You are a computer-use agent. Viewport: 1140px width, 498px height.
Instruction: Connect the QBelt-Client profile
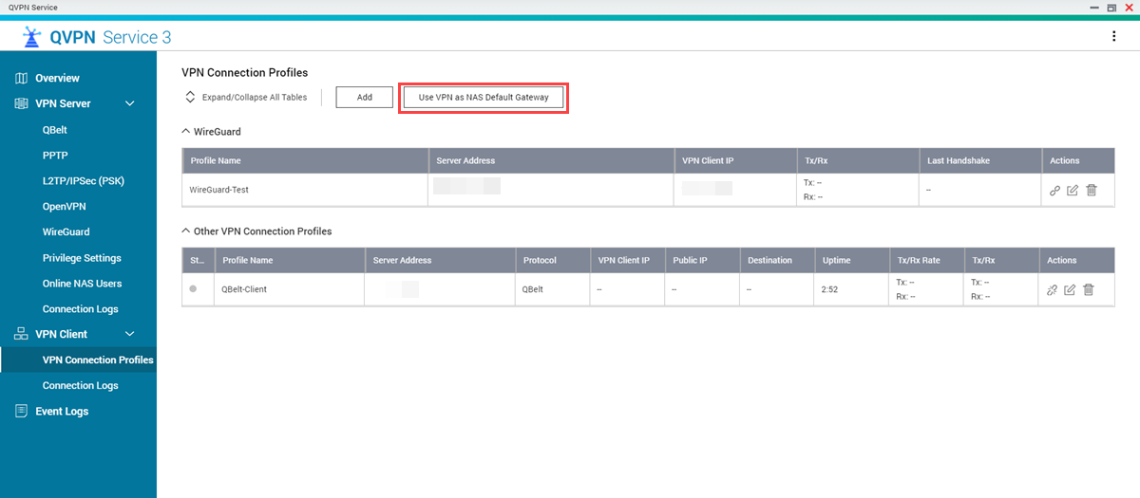click(x=1052, y=289)
